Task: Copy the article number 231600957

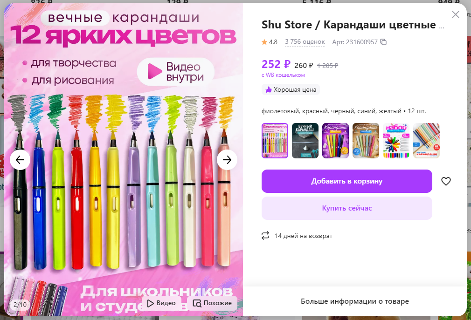Action: pos(383,42)
